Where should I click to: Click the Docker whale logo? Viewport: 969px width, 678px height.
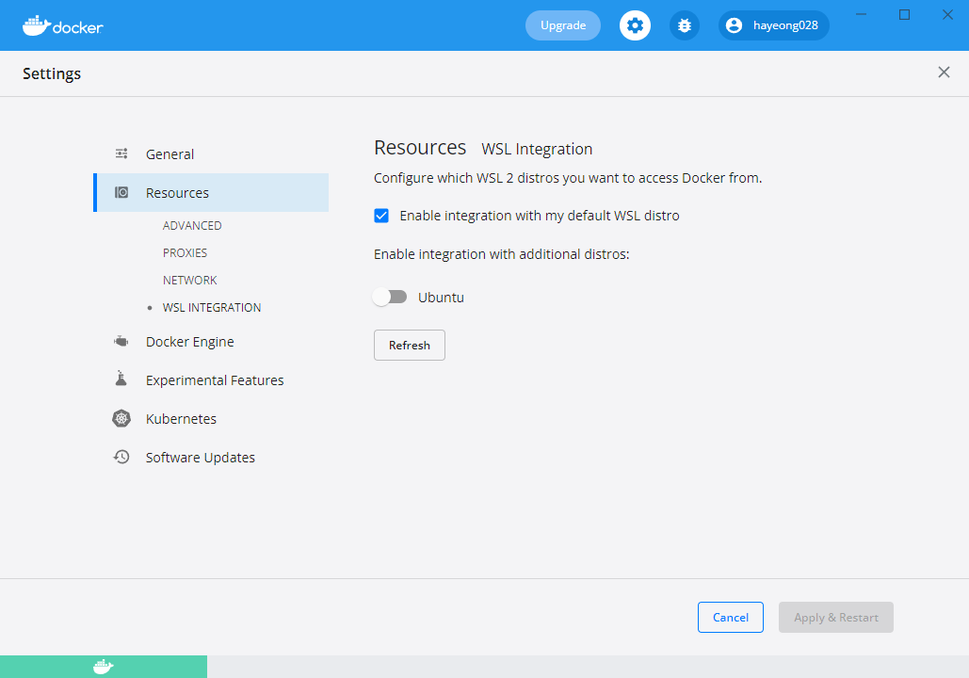click(62, 26)
